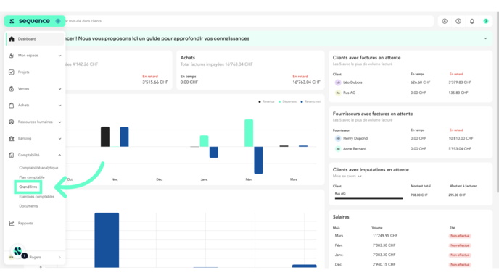Click the Banking building icon
Viewport: 499px width, 280px height.
[12, 138]
